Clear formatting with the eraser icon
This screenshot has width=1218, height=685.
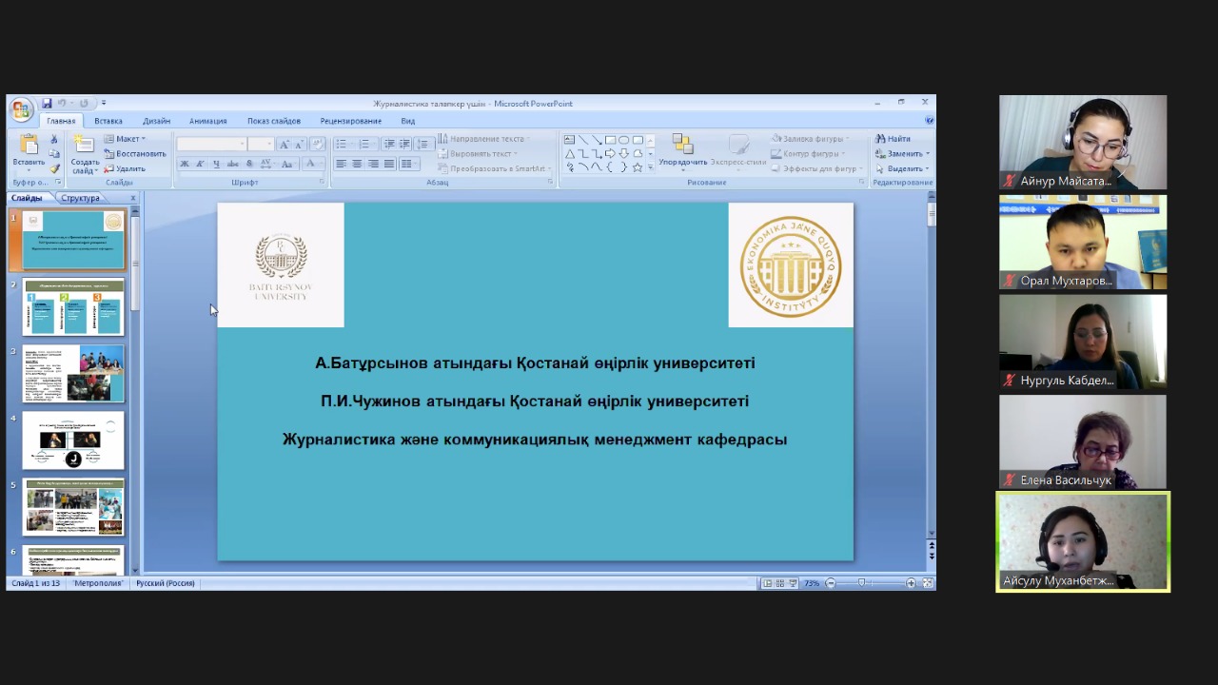(317, 144)
